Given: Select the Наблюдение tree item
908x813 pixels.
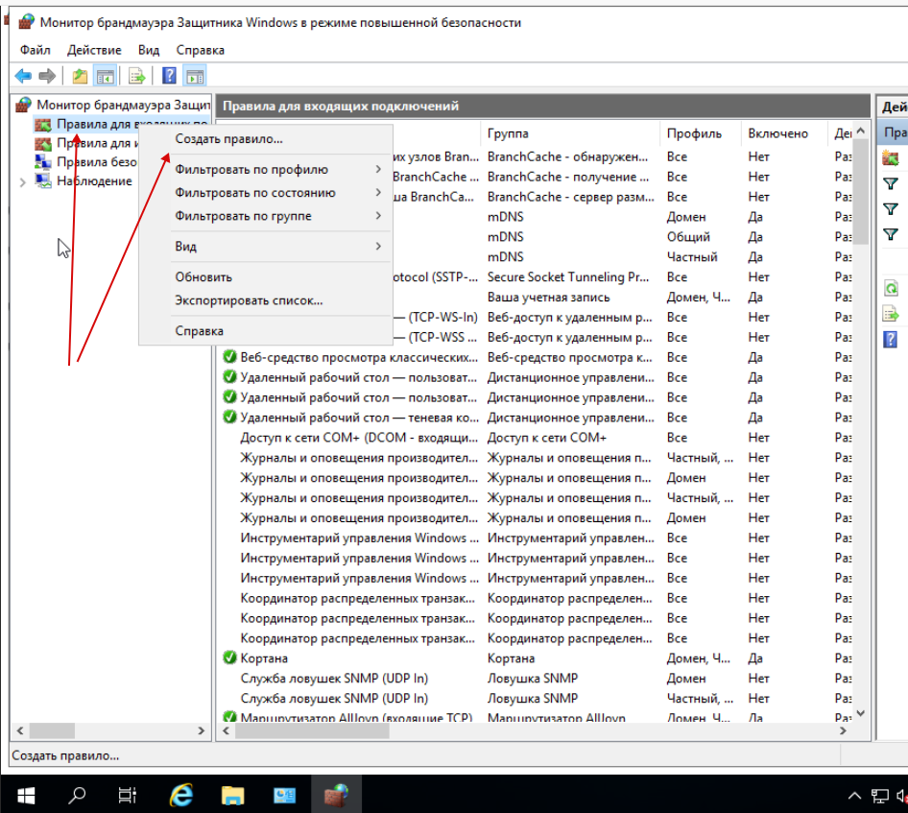Looking at the screenshot, I should click(x=94, y=181).
